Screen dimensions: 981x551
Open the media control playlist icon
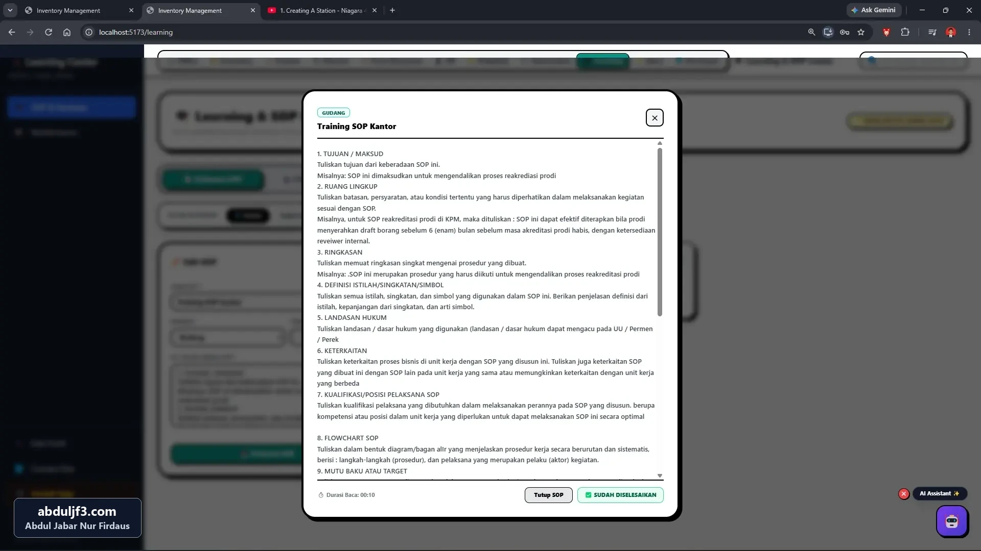click(932, 32)
